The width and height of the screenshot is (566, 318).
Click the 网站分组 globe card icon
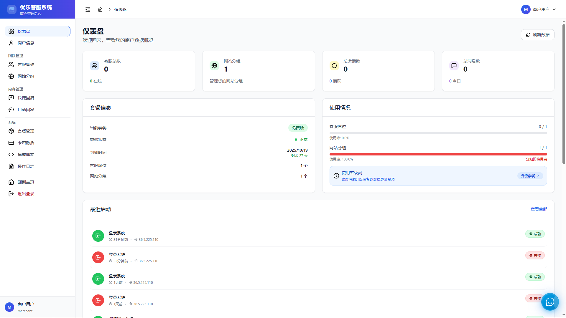[x=214, y=66]
